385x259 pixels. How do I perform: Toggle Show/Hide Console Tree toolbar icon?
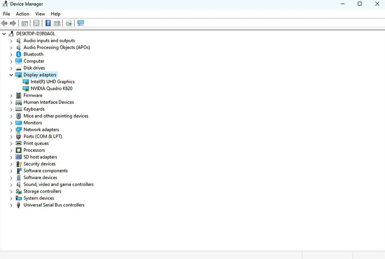click(x=25, y=23)
